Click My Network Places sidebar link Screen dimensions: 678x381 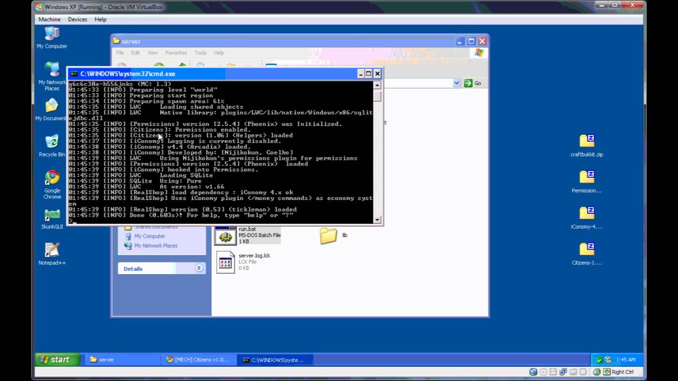tap(156, 246)
